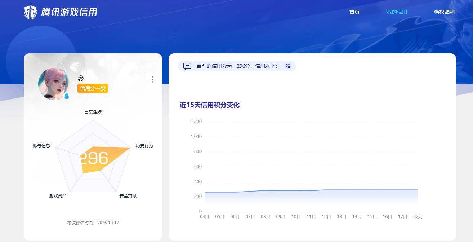The height and width of the screenshot is (242, 473).
Task: Click the 本次评估时间：2026.10.17 text
Action: point(93,223)
